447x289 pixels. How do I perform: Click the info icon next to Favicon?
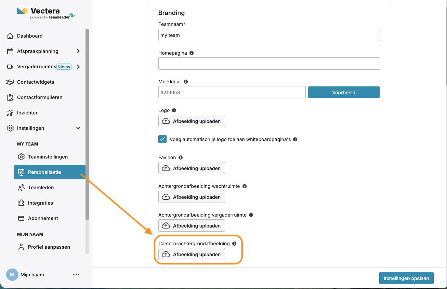pyautogui.click(x=181, y=157)
